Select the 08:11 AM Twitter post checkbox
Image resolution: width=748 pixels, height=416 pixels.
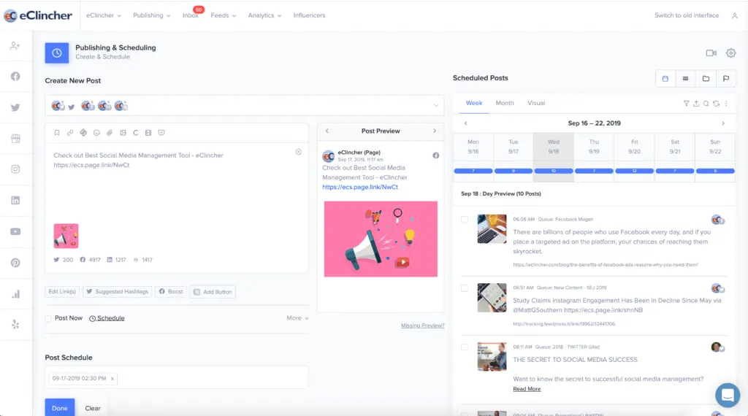[x=464, y=347]
